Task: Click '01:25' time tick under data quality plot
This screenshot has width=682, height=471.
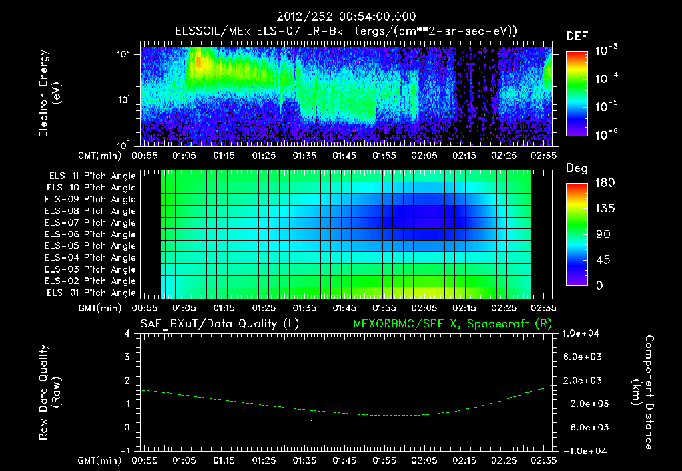Action: [264, 460]
